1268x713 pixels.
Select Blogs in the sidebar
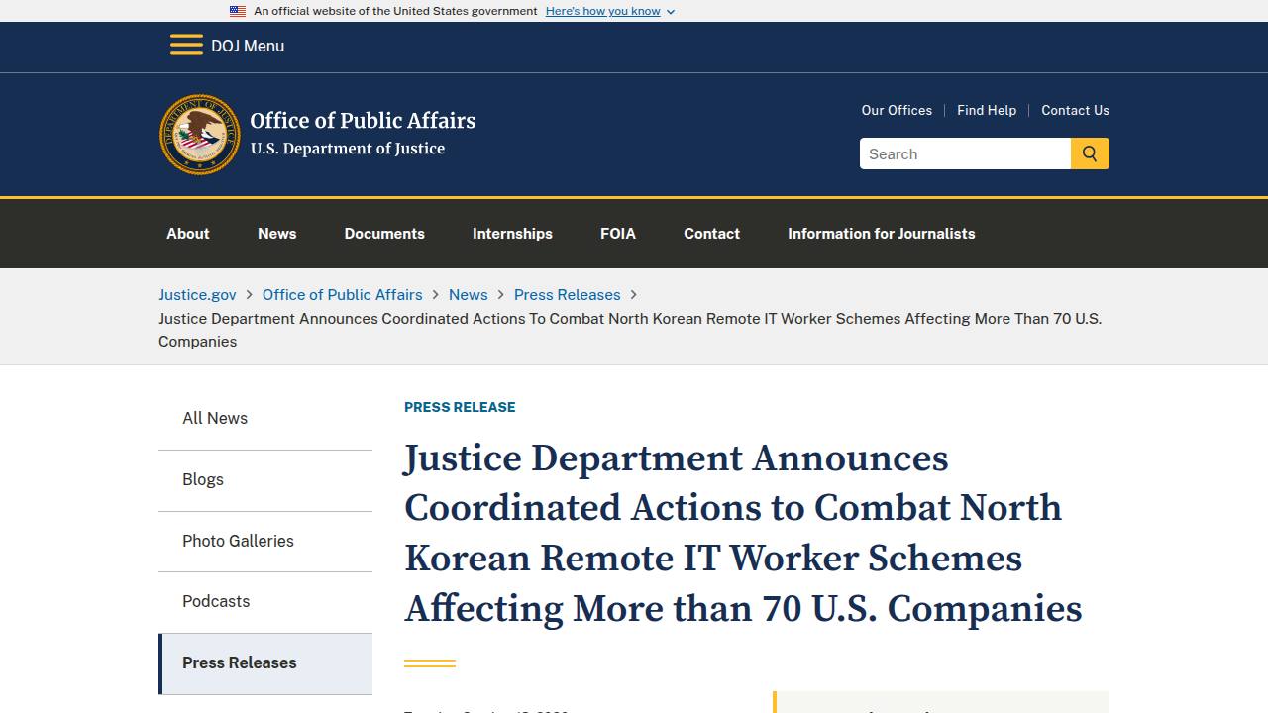pyautogui.click(x=265, y=480)
